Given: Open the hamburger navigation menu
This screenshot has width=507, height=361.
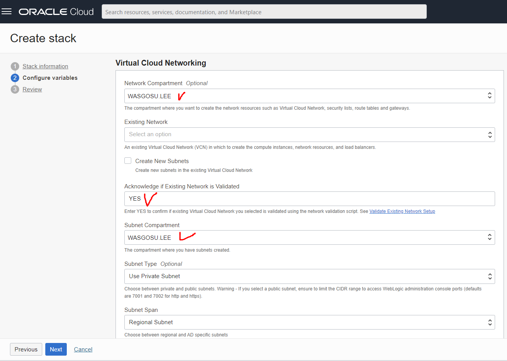Looking at the screenshot, I should [x=7, y=12].
